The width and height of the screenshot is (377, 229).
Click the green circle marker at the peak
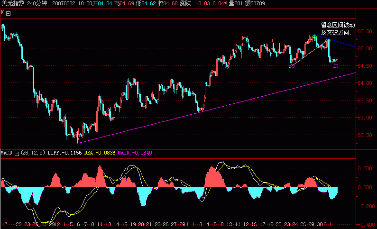[x=314, y=37]
